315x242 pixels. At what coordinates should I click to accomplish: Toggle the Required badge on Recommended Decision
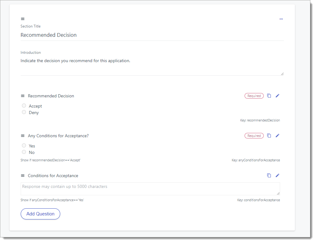[x=254, y=96]
